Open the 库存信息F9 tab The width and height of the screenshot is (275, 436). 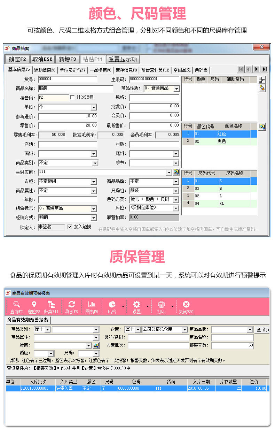pos(126,70)
